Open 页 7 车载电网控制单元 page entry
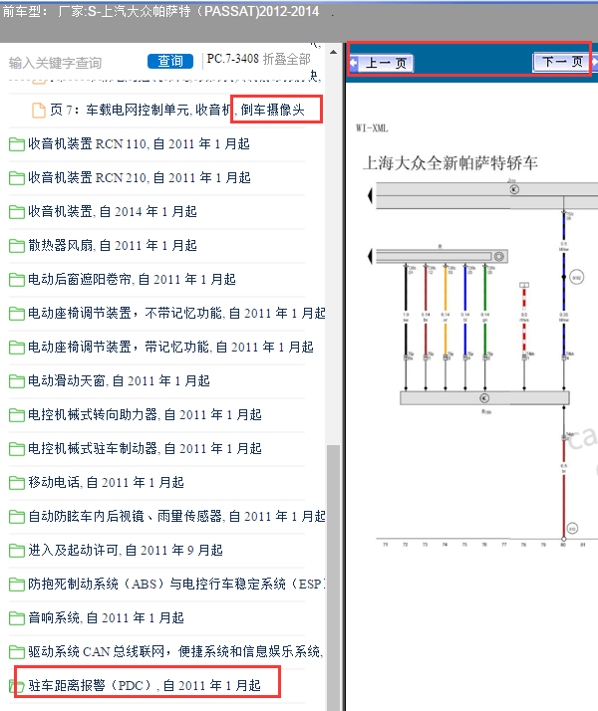The image size is (598, 711). click(x=177, y=110)
